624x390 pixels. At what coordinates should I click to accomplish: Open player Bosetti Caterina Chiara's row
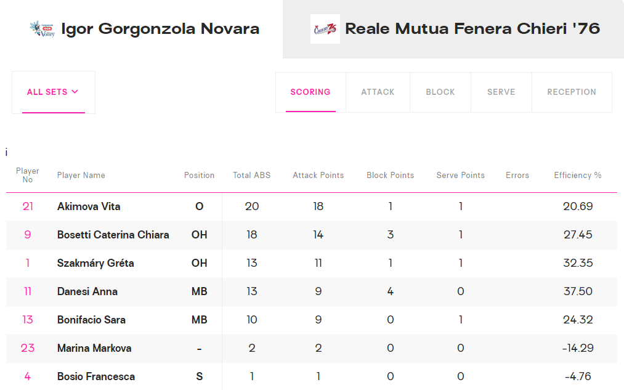coord(312,235)
